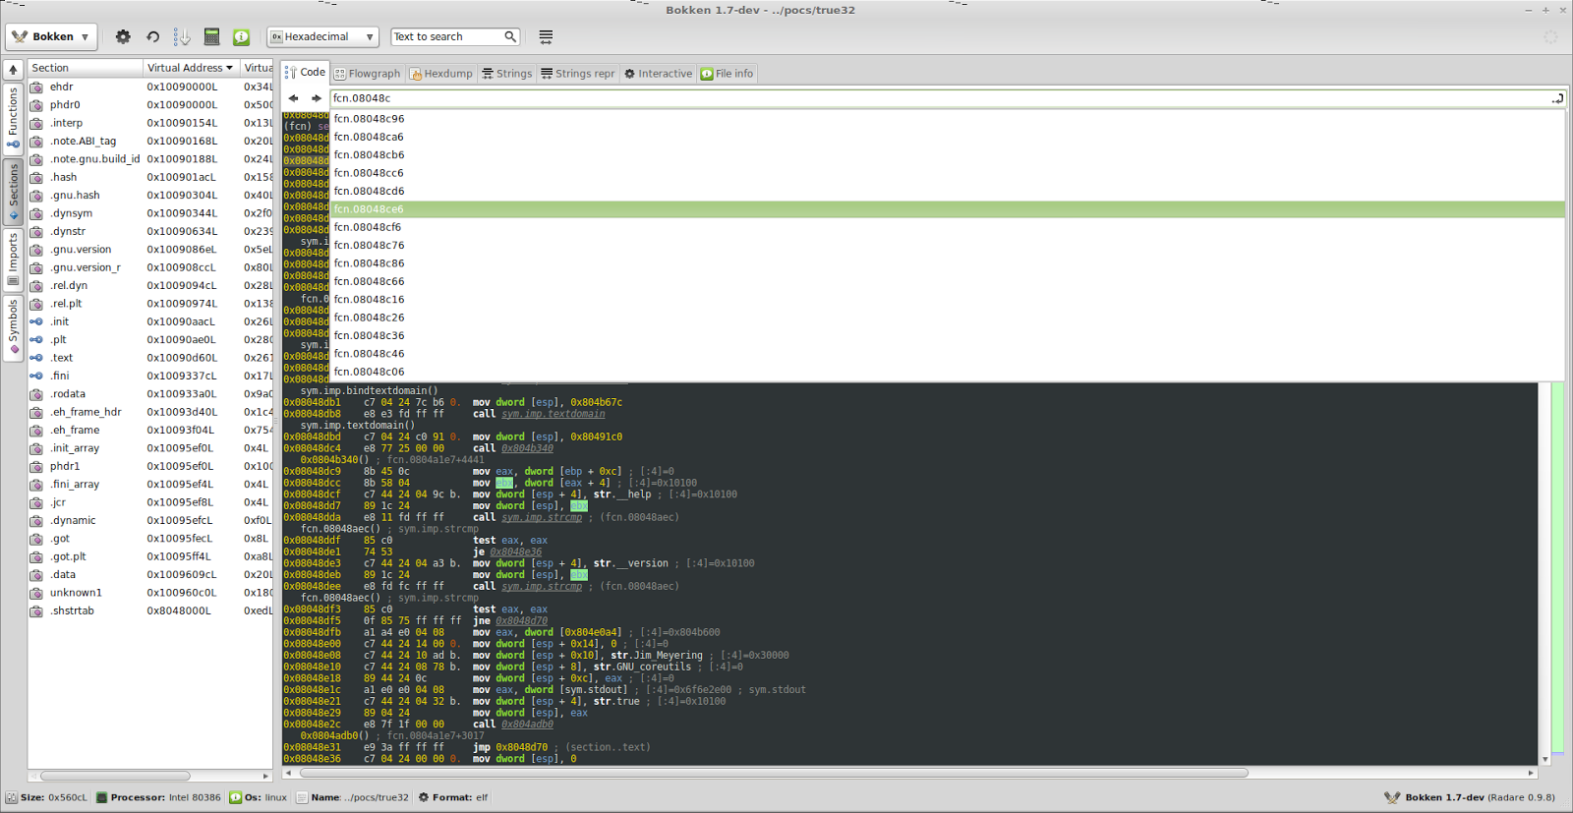
Task: Open the Interactive tab
Action: tap(659, 74)
